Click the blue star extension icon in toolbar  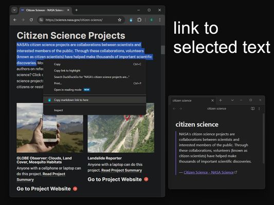(x=131, y=20)
